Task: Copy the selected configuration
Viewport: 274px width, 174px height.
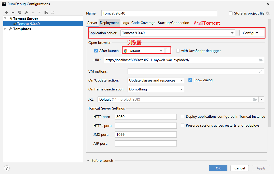Action: [x=20, y=12]
